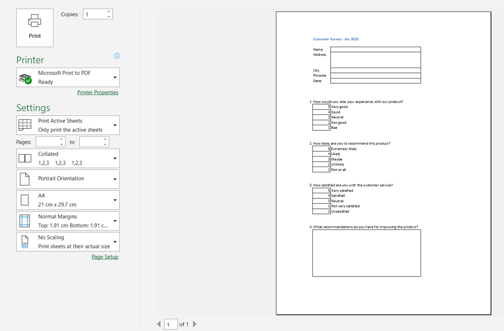
Task: Click the Normal Margins icon
Action: click(x=25, y=220)
